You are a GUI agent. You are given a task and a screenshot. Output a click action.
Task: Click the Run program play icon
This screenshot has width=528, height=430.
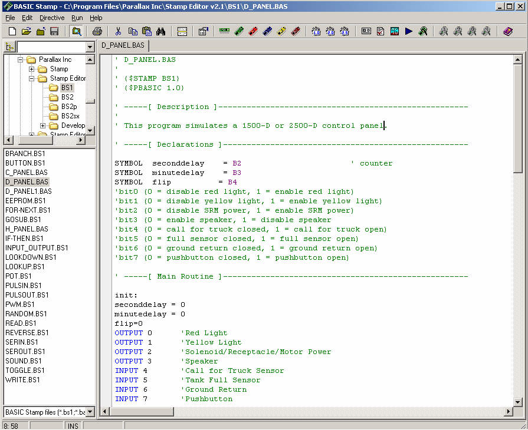pyautogui.click(x=409, y=31)
